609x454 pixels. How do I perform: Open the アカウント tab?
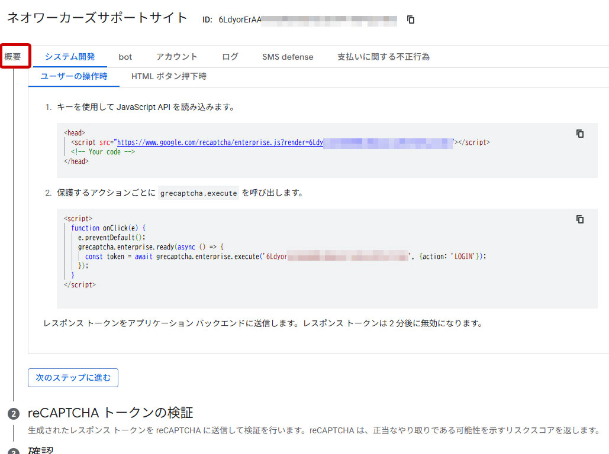pyautogui.click(x=177, y=57)
